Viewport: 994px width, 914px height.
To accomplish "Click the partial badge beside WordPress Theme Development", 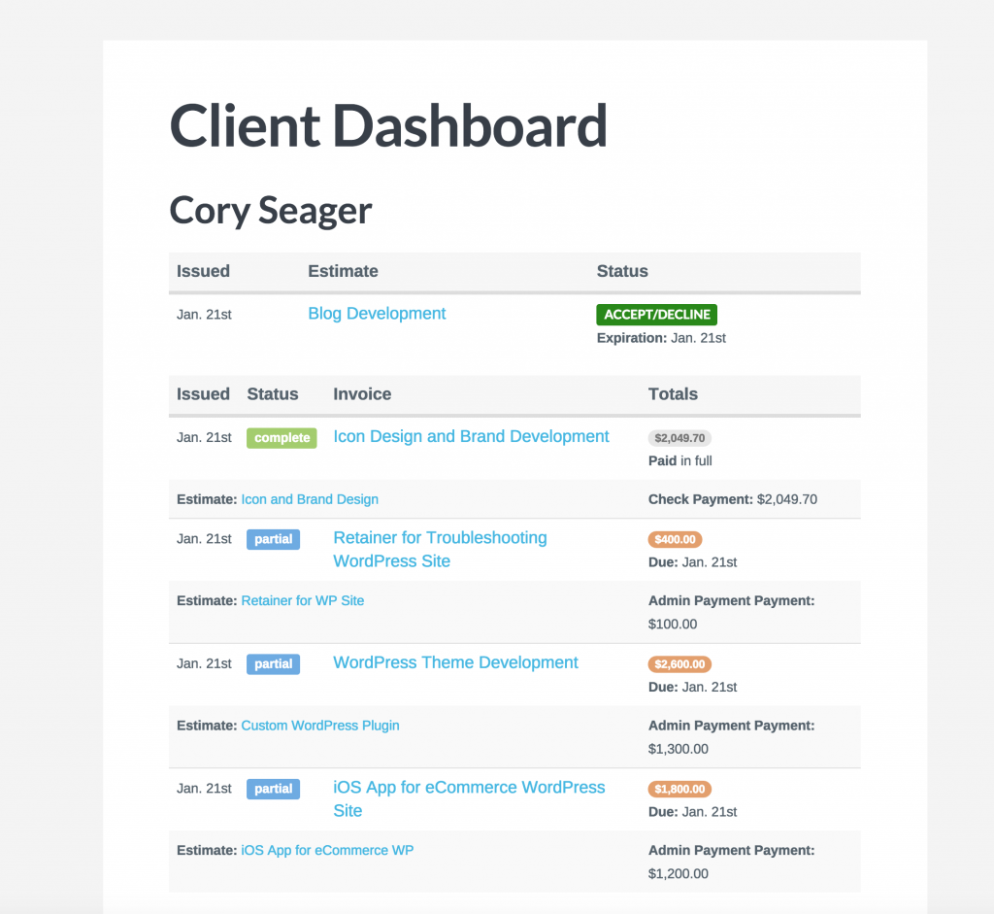I will point(273,663).
